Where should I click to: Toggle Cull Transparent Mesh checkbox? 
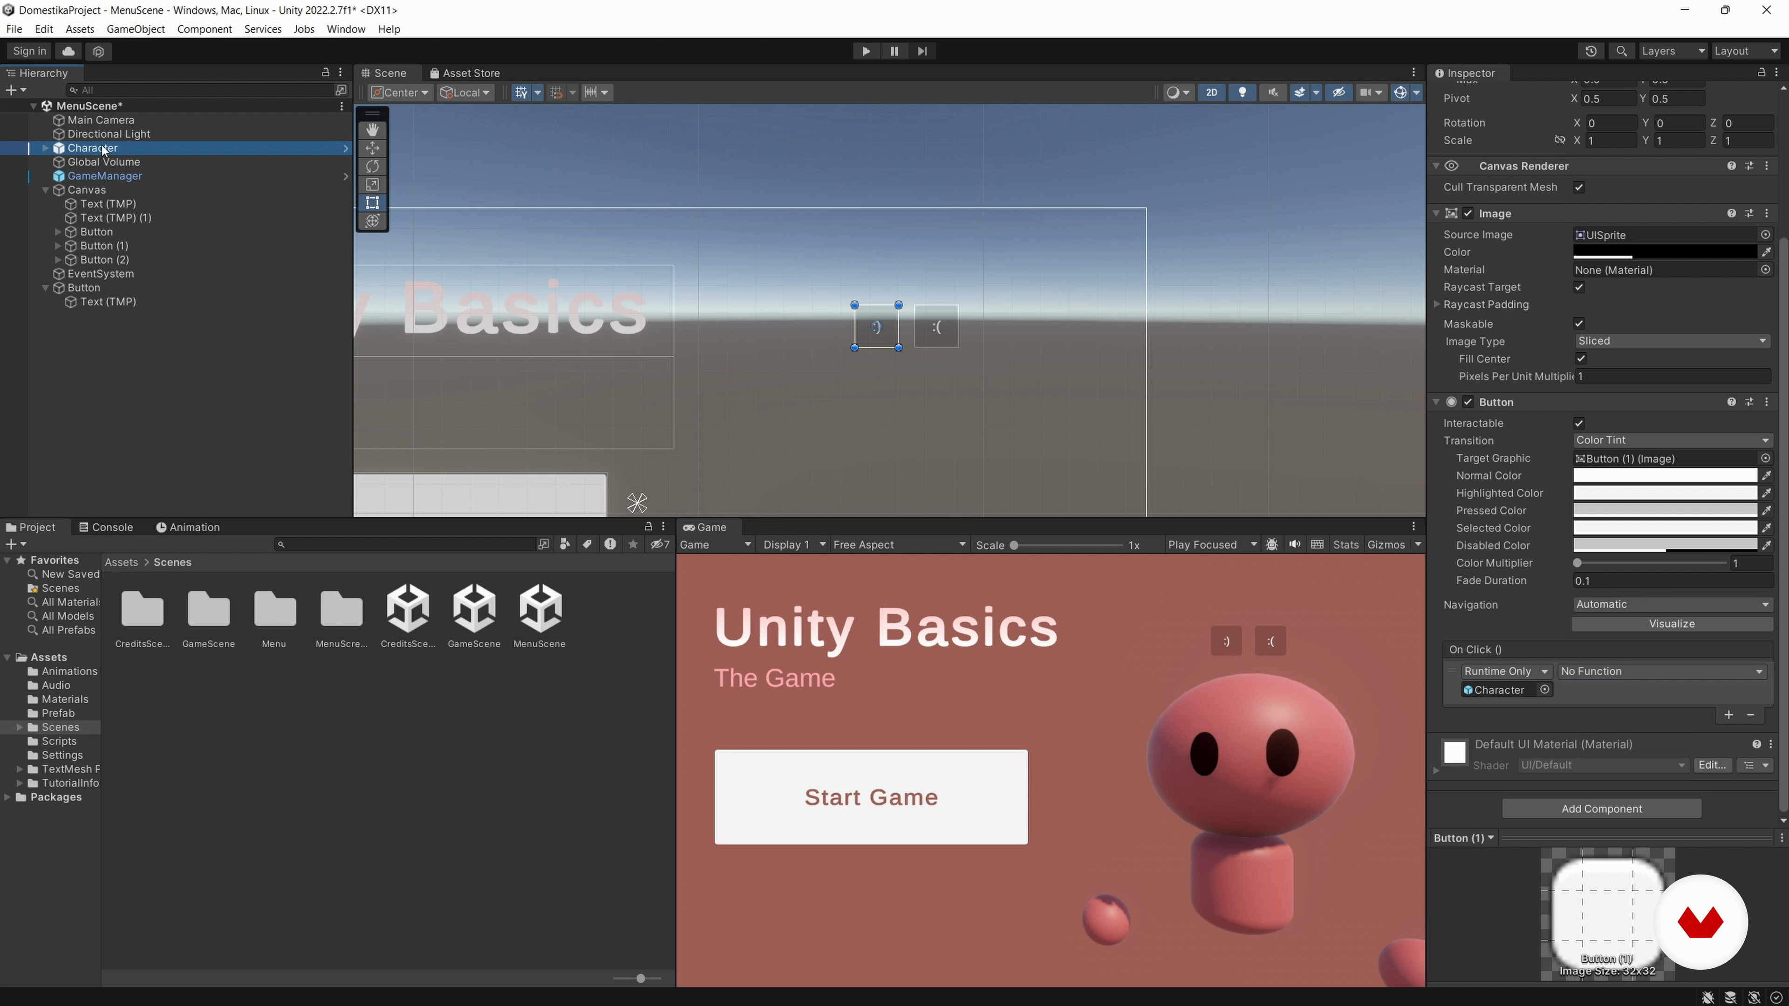coord(1578,187)
